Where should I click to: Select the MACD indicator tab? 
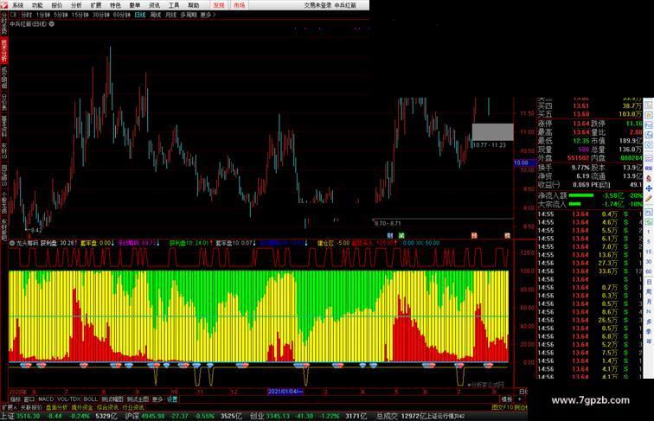[x=46, y=399]
